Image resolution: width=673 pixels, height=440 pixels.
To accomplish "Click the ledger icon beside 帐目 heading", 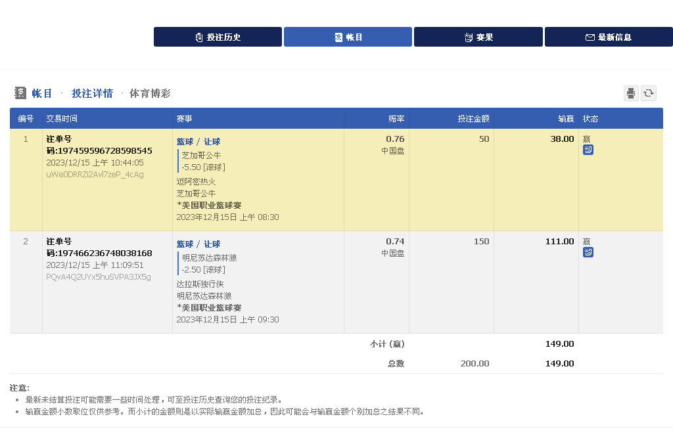I will tap(20, 93).
